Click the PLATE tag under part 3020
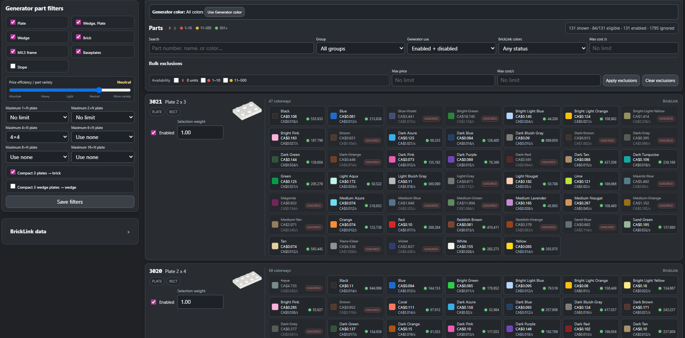Screen dimensions: 685x338 157,281
